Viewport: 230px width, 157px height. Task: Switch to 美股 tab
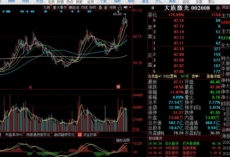point(172,1)
